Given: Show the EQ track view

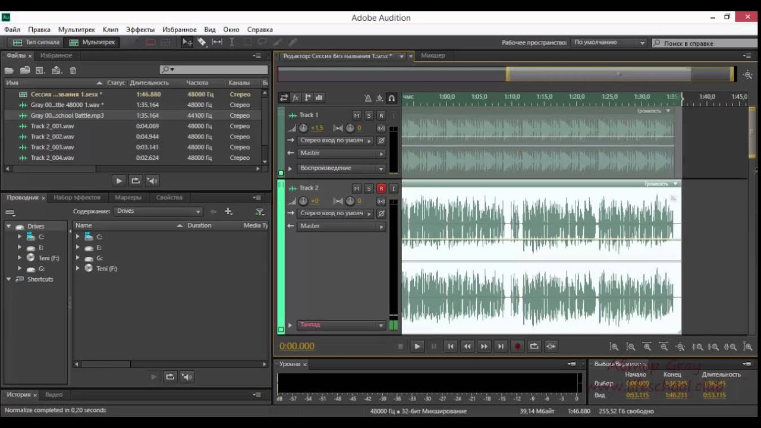Looking at the screenshot, I should (319, 97).
